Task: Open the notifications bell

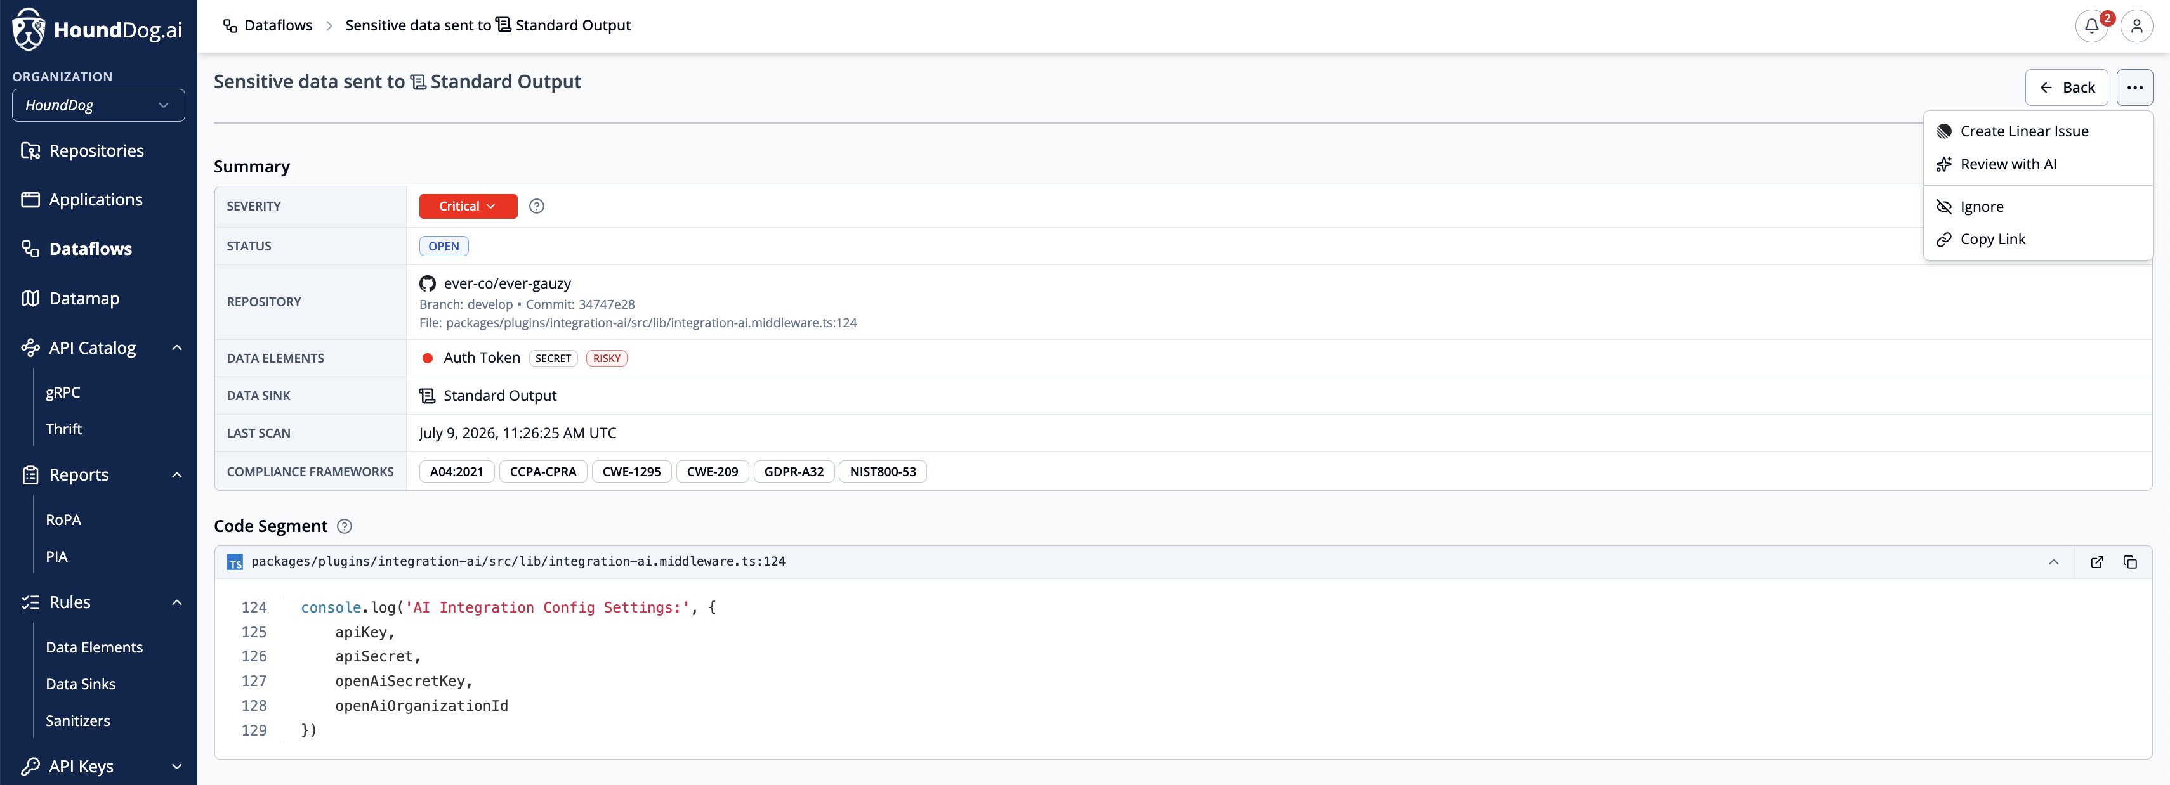Action: 2091,26
